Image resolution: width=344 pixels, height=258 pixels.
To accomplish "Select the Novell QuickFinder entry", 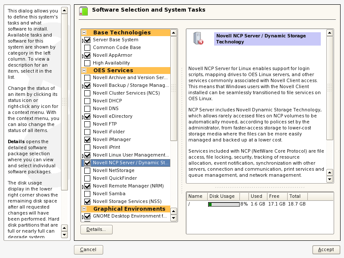I will (114, 178).
